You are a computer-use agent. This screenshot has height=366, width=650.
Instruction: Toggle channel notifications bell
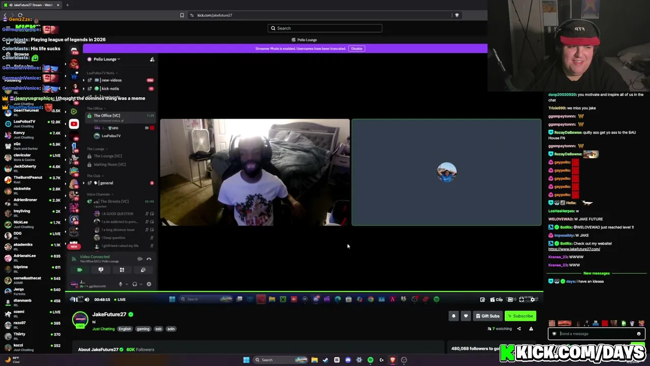[x=454, y=316]
